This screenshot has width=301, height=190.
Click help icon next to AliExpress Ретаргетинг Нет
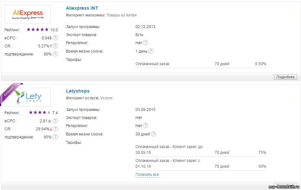145,43
